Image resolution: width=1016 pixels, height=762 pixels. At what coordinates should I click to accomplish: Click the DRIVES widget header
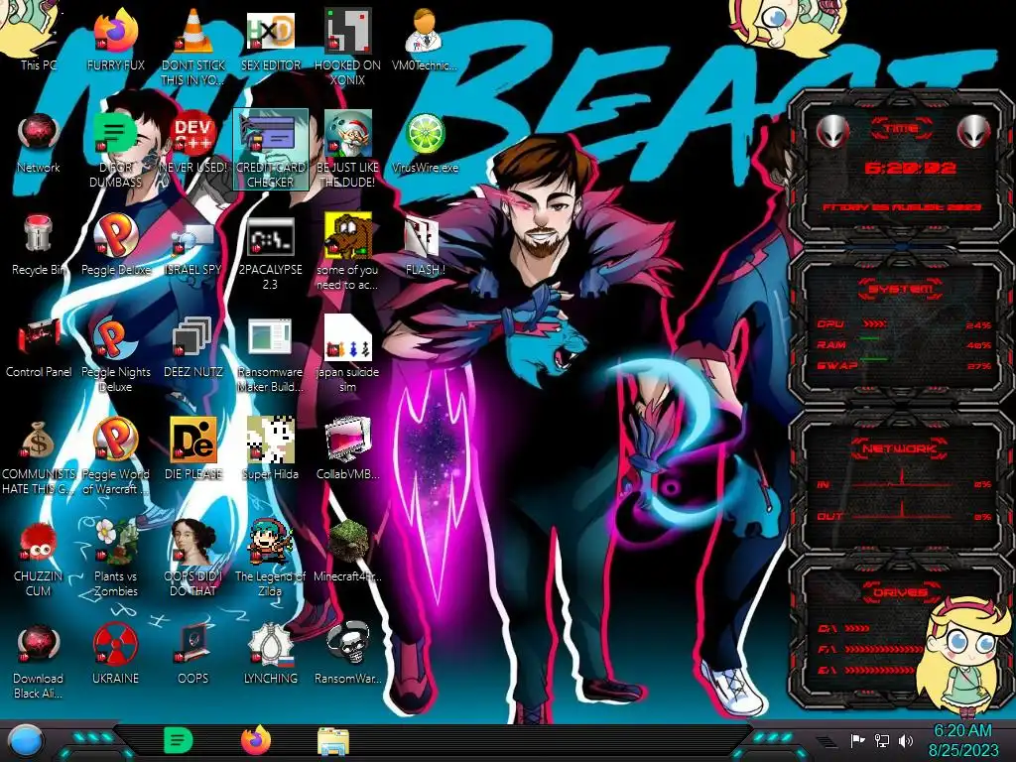[x=899, y=592]
